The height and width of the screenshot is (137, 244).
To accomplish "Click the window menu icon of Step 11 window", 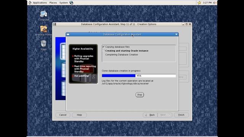I will [x=54, y=24].
